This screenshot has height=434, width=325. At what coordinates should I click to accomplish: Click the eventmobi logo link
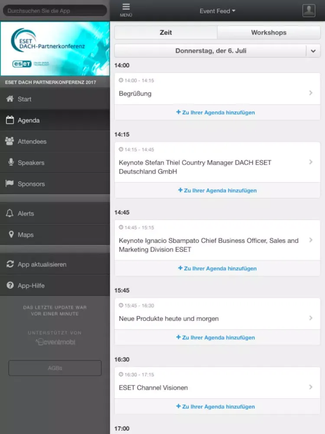pos(55,342)
